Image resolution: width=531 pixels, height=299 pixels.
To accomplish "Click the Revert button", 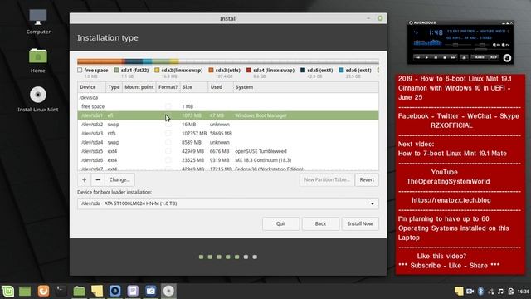I will (367, 179).
